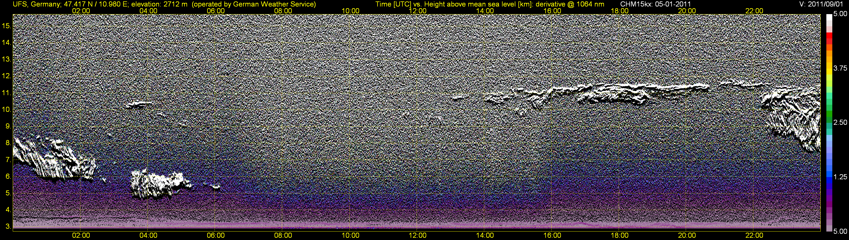849x240 pixels.
Task: Click the height axis label '5.'
Action: pos(8,193)
